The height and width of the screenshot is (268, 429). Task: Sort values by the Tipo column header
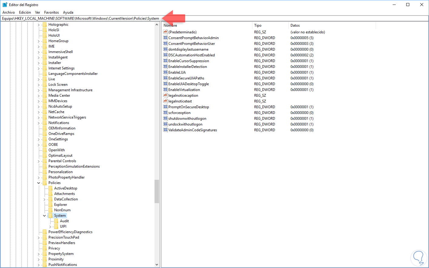tap(270, 25)
